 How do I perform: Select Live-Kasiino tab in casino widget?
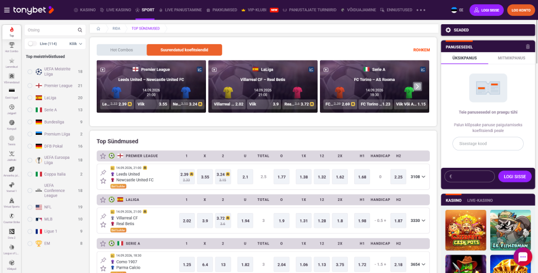[480, 200]
